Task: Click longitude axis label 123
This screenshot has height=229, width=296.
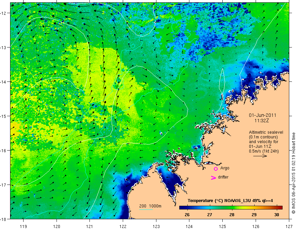Action: tap(156, 226)
